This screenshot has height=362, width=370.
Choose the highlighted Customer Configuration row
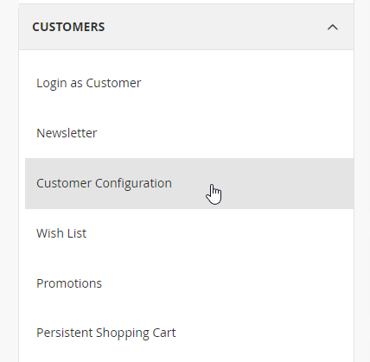click(x=189, y=183)
